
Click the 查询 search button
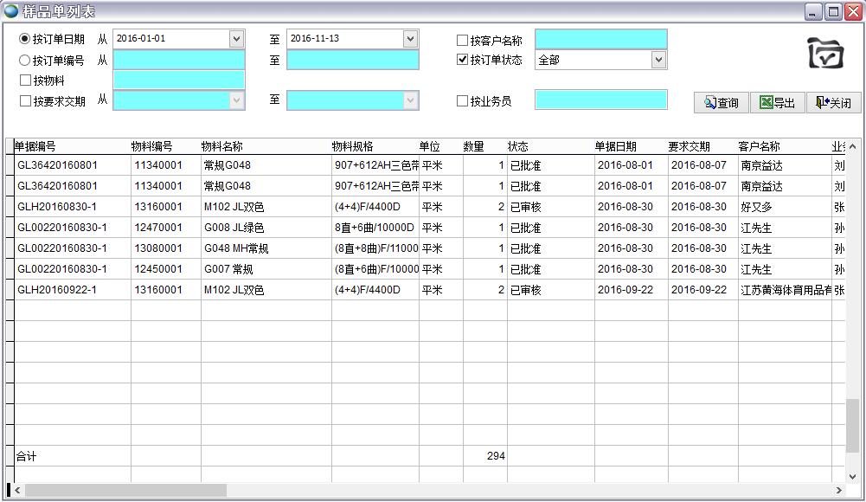[x=722, y=103]
